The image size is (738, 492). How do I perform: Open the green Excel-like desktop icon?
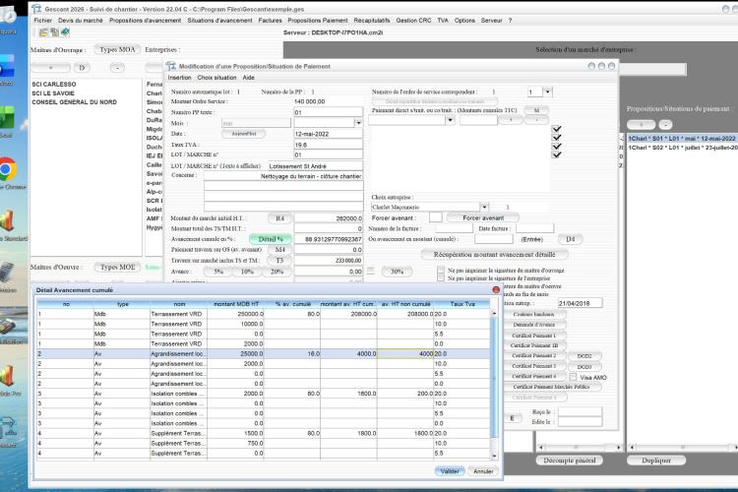point(7,118)
